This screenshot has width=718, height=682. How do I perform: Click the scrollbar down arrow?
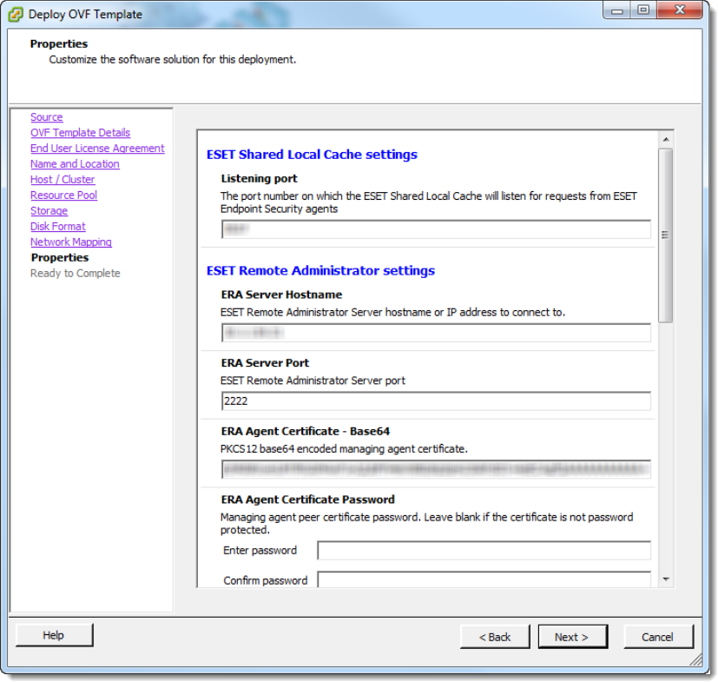(666, 579)
